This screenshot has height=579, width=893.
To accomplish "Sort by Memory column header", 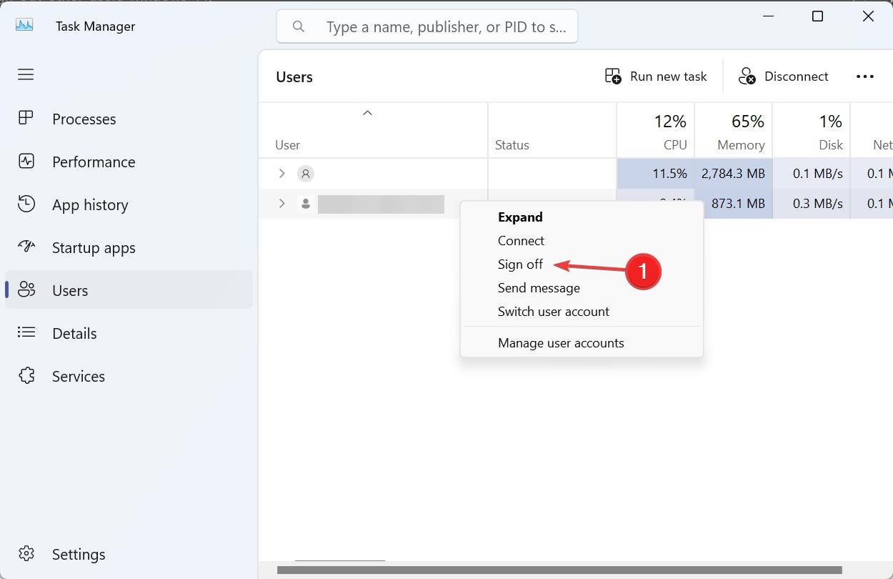I will click(x=734, y=131).
